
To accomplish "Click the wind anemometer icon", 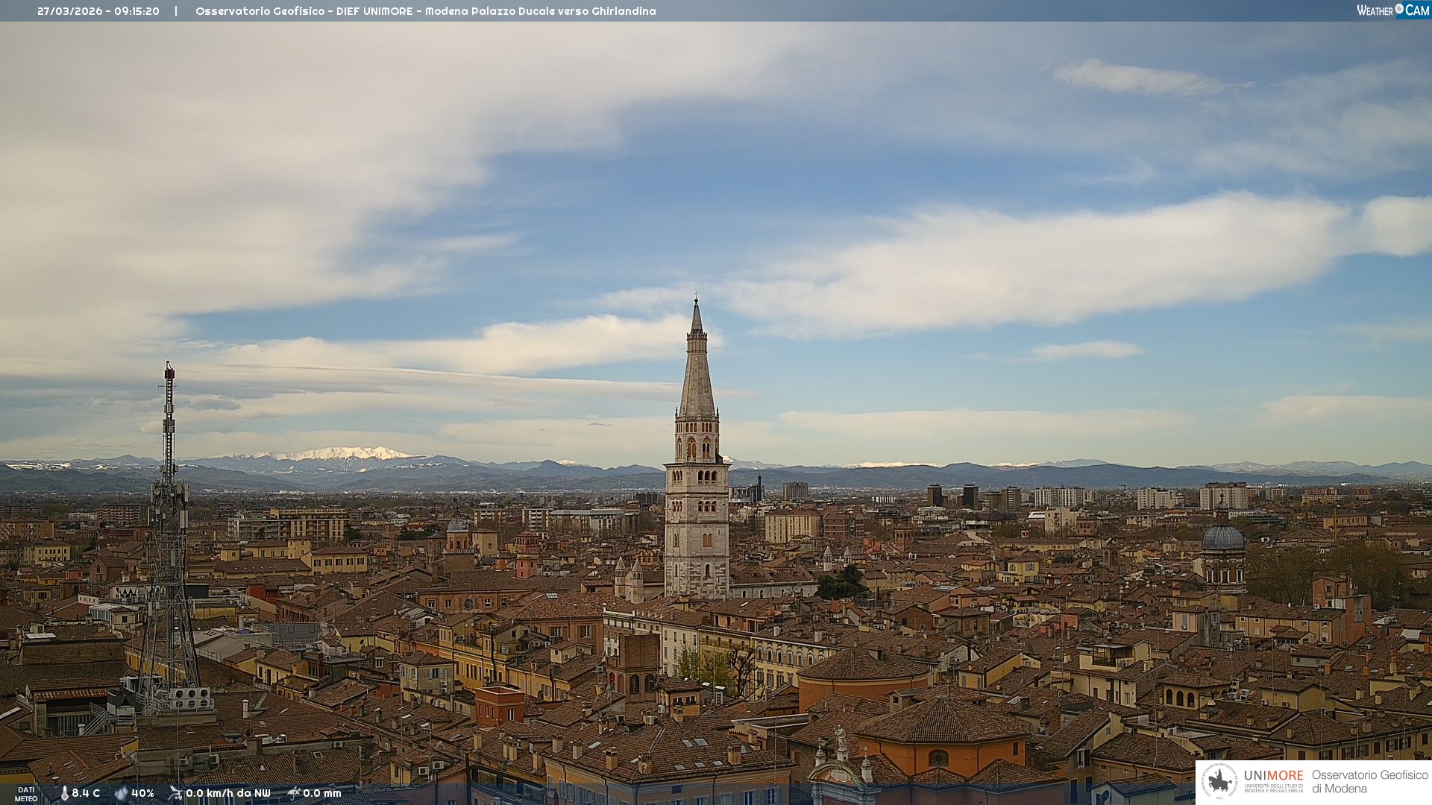I will coord(175,793).
